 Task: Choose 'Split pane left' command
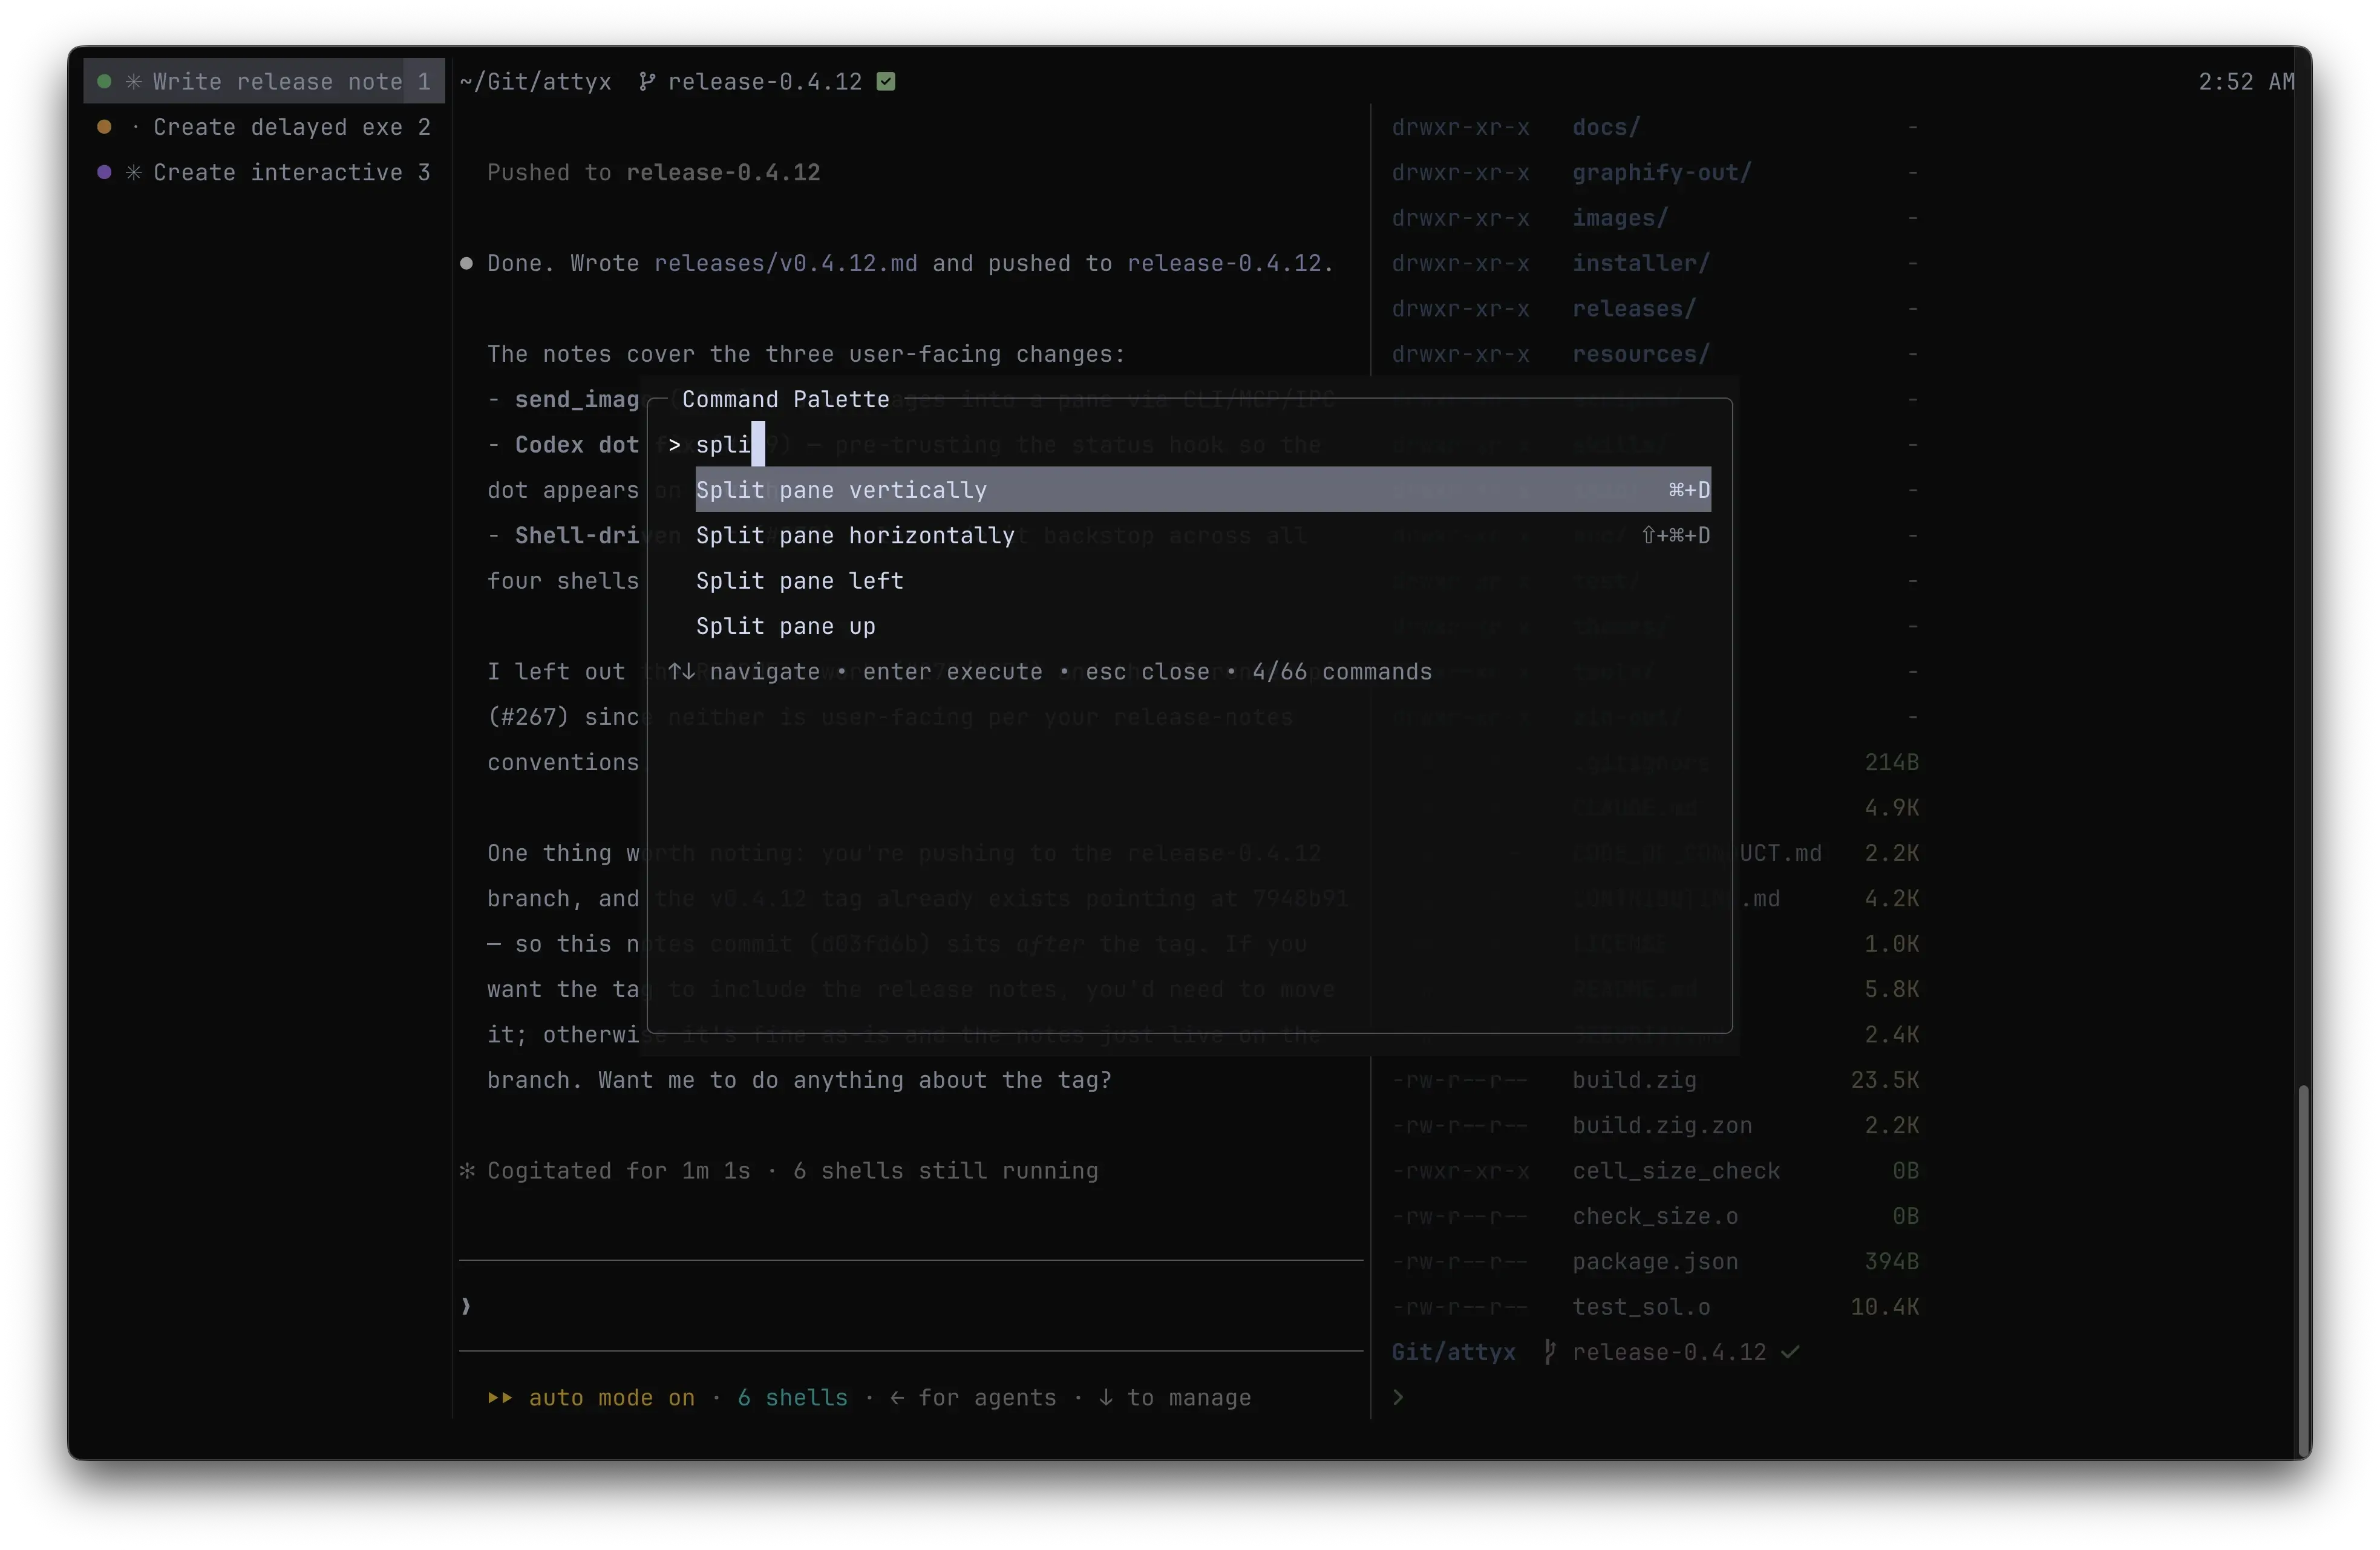1203,581
